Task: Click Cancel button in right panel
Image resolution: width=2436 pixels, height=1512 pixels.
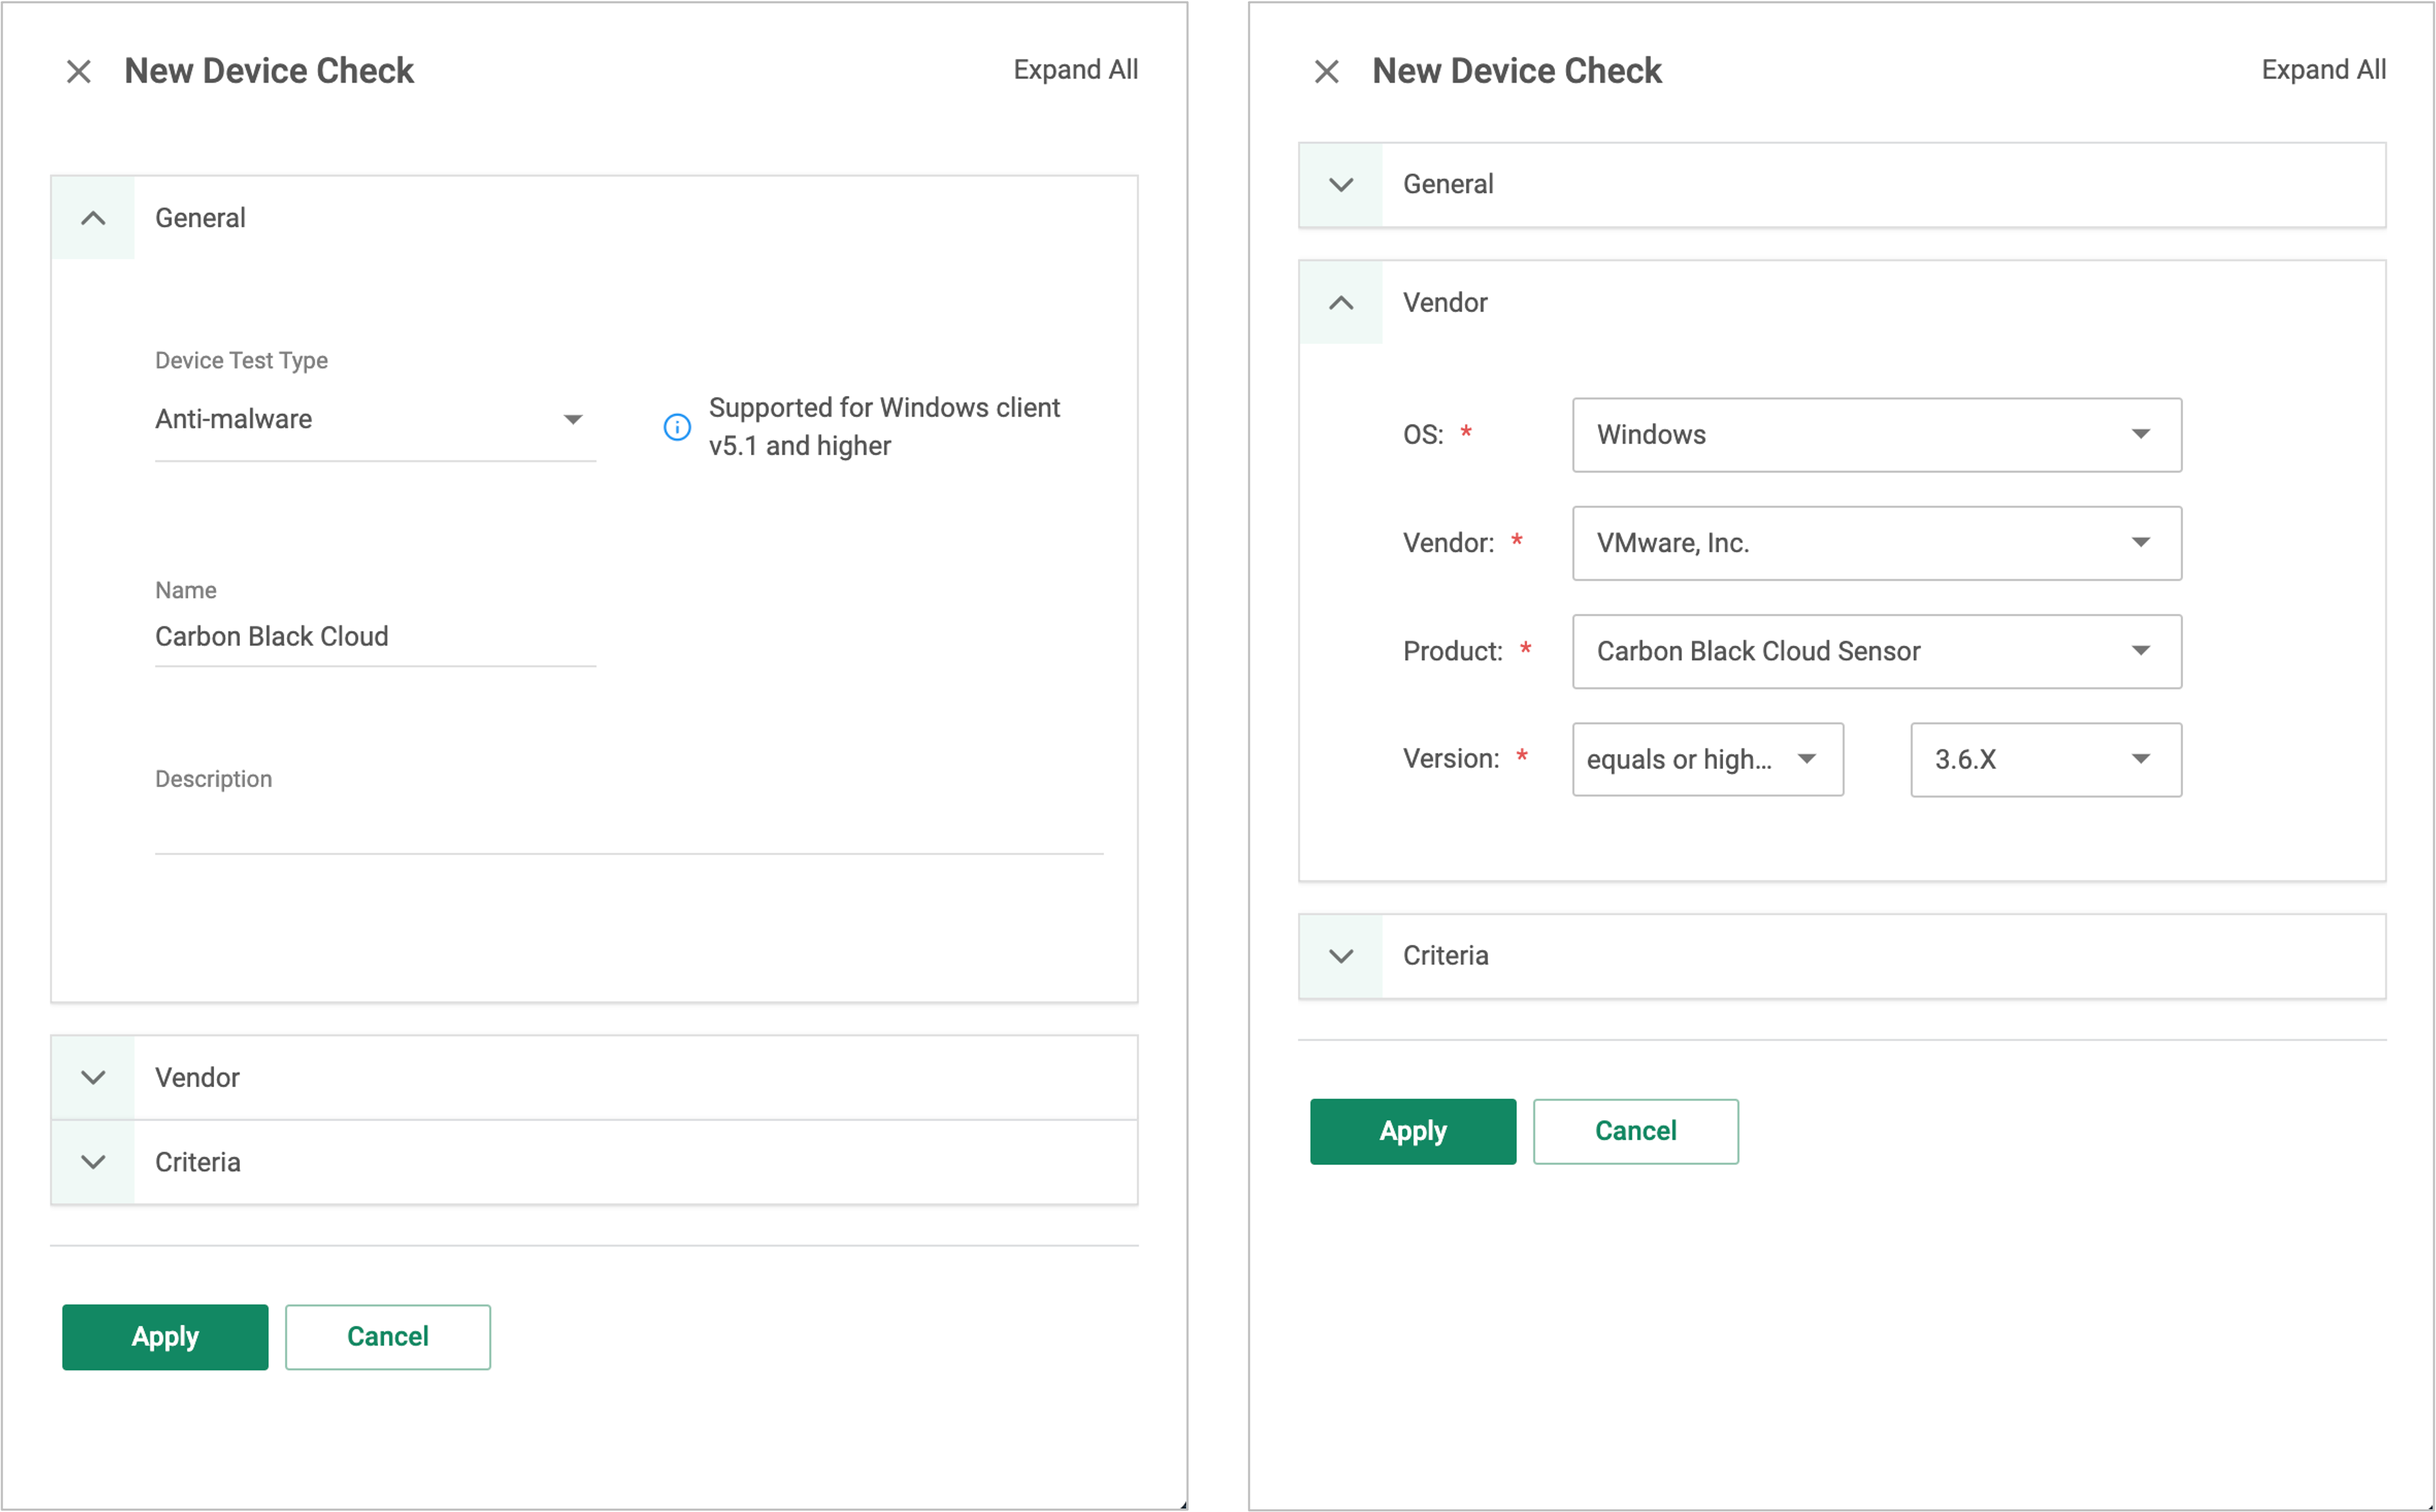Action: pyautogui.click(x=1636, y=1131)
